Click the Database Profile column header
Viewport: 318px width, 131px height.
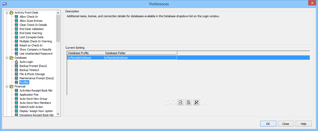pos(86,53)
